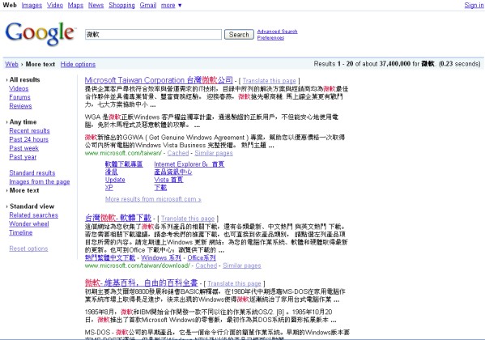485x340 pixels.
Task: Open 產品資訊中心 sitelink
Action: 173,172
